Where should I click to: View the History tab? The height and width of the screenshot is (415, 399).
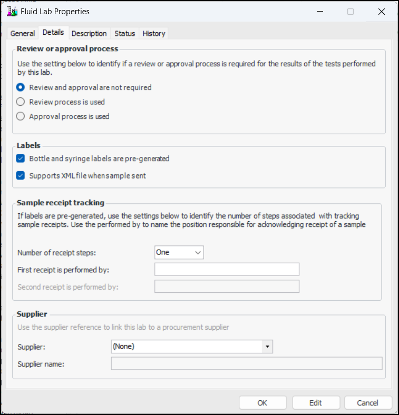(x=154, y=33)
